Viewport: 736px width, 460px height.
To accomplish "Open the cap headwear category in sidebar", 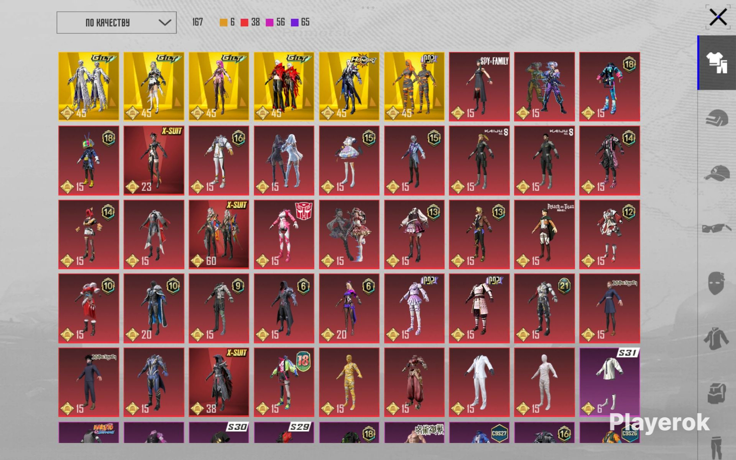I will pos(717,174).
